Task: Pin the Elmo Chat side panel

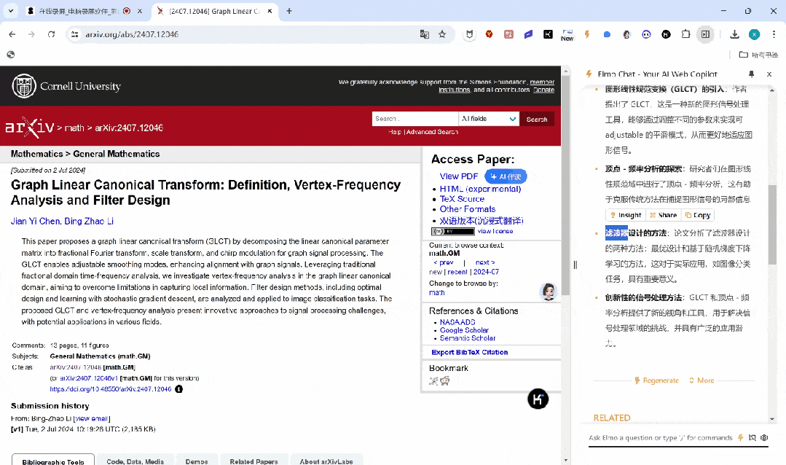Action: click(x=751, y=74)
